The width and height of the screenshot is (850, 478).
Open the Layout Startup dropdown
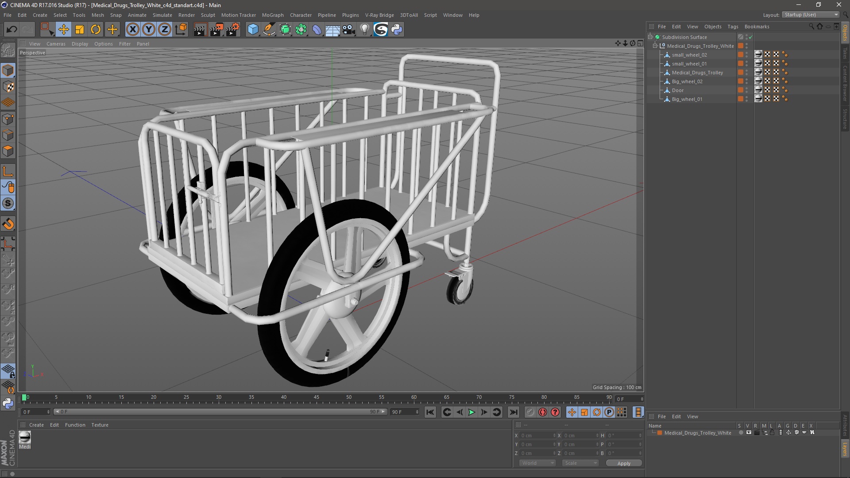(x=811, y=15)
